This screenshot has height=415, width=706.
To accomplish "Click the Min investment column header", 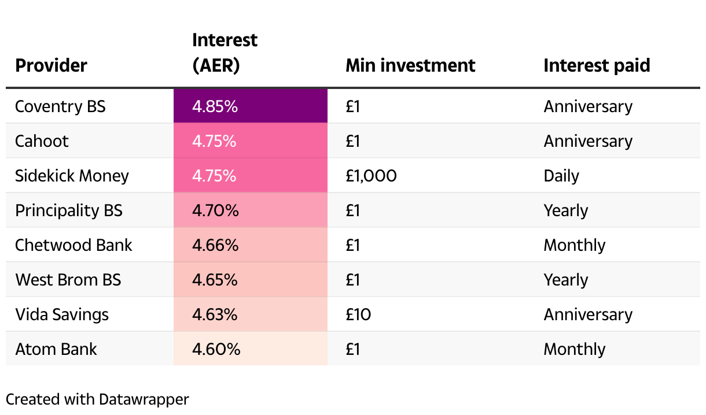I will [x=410, y=65].
